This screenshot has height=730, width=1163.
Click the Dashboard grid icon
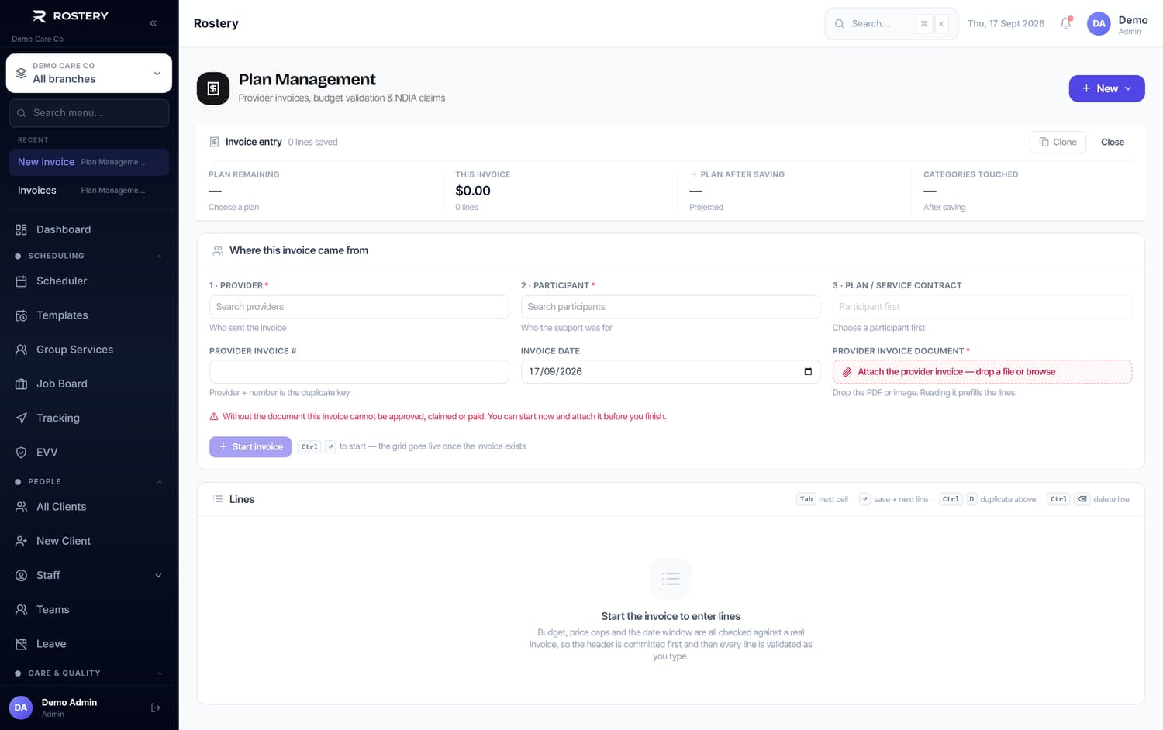[x=21, y=229]
